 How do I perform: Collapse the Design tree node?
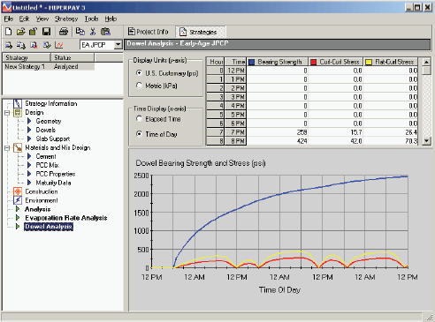click(7, 113)
